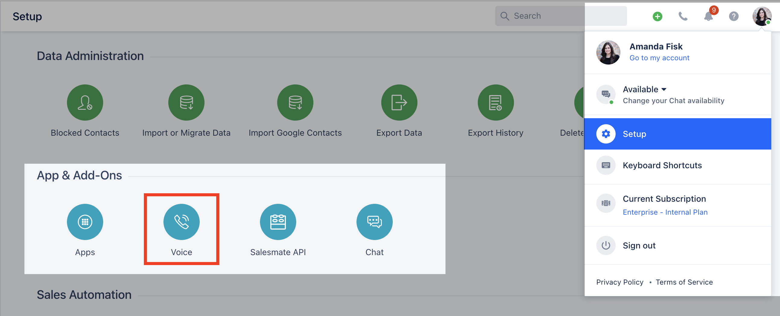Open the Export Data icon
Viewport: 780px width, 316px height.
[399, 102]
